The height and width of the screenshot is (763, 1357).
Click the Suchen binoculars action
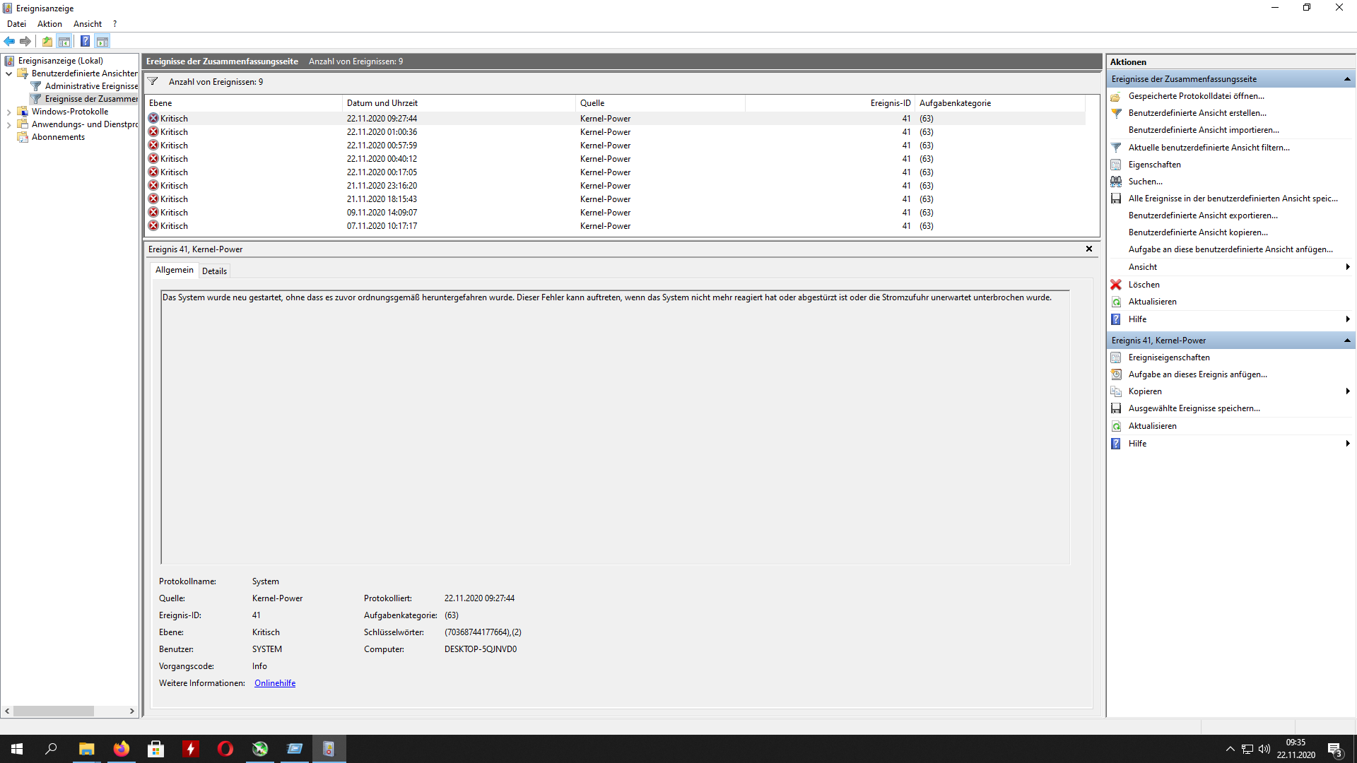tap(1145, 182)
